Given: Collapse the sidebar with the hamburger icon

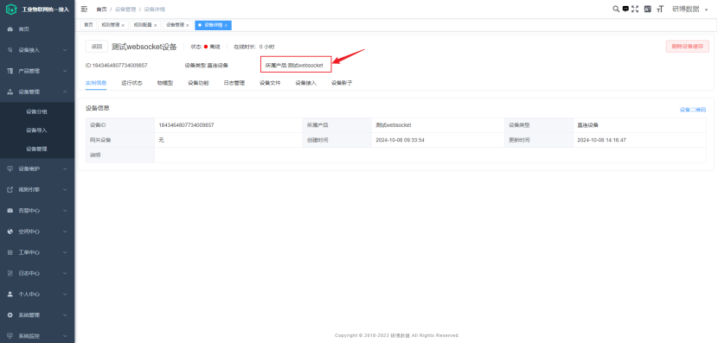Looking at the screenshot, I should tap(84, 10).
